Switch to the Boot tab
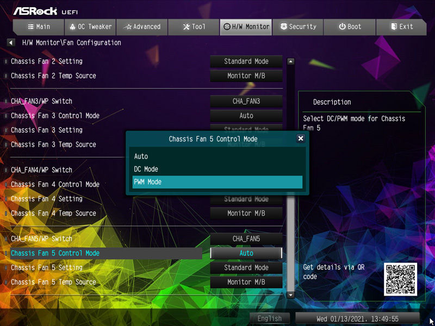435x326 pixels. coord(350,27)
